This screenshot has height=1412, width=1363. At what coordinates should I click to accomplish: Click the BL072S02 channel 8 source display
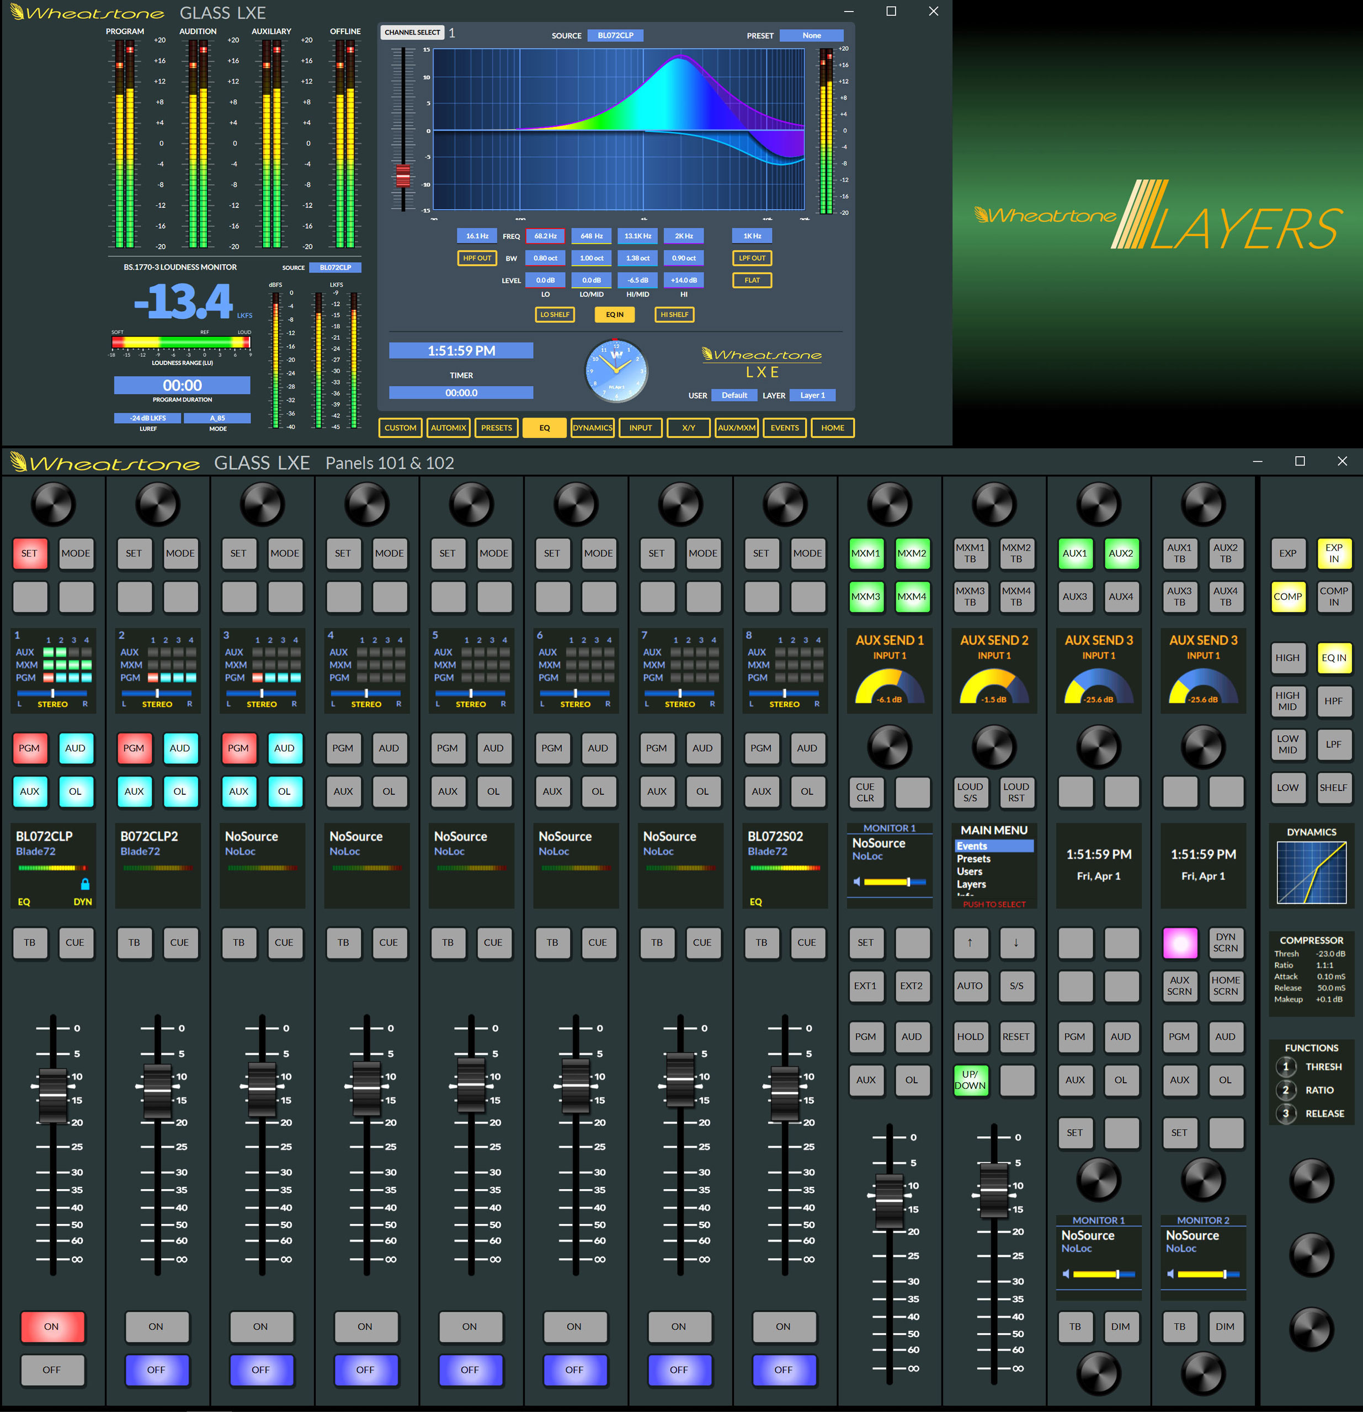tap(785, 865)
